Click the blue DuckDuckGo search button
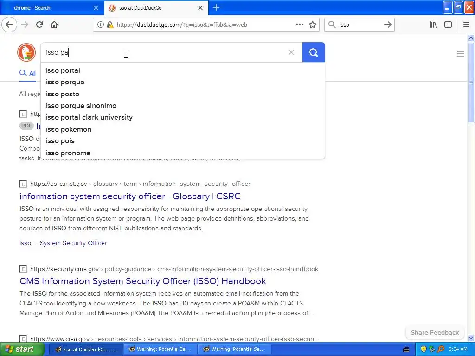The image size is (475, 356). point(314,52)
